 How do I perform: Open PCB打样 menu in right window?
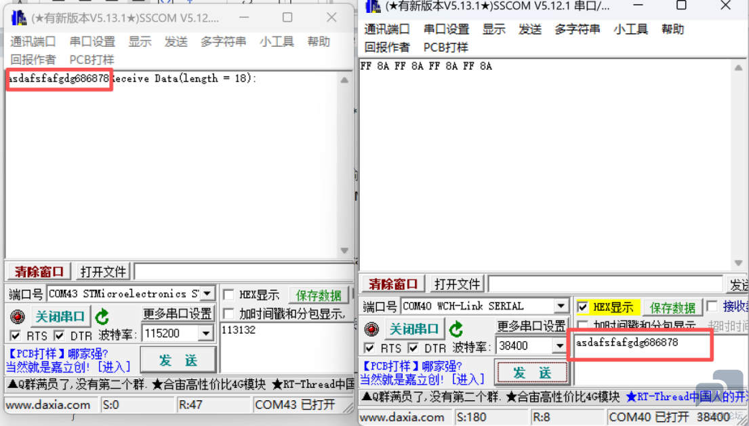pos(446,47)
